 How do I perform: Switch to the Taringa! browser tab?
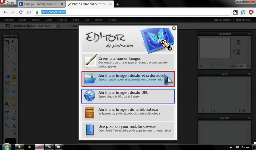pos(41,4)
